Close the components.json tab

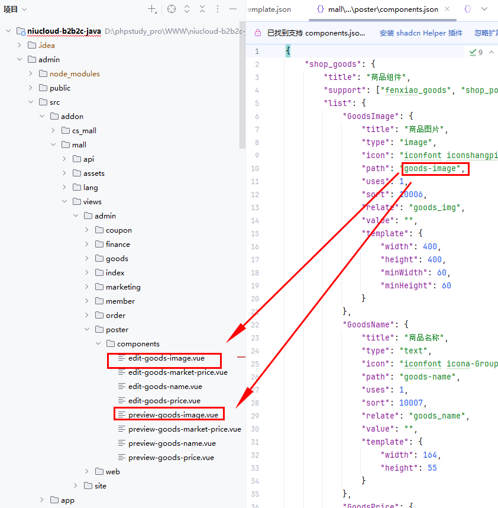point(448,9)
